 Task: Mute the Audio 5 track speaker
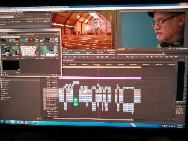tap(48, 111)
